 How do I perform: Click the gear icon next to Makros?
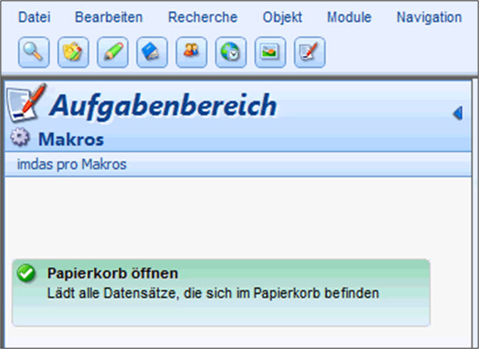coord(20,137)
